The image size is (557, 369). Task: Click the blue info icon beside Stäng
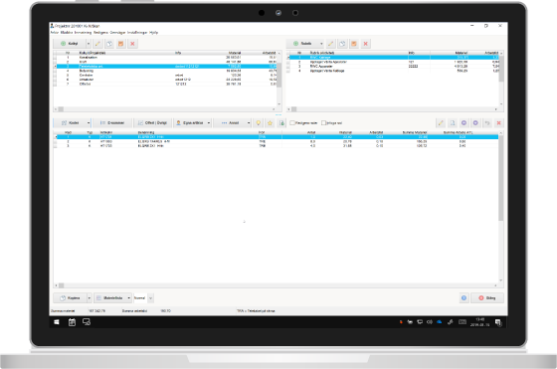(464, 298)
